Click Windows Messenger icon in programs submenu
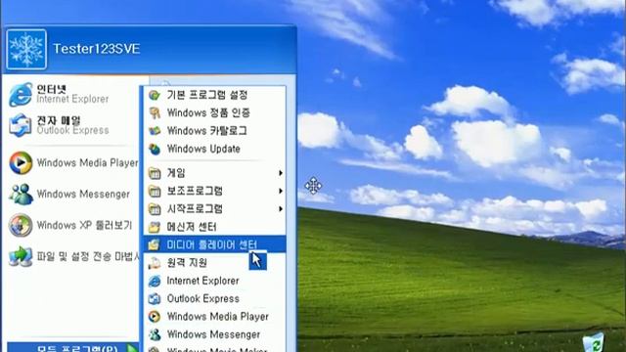This screenshot has width=626, height=352. [x=155, y=334]
